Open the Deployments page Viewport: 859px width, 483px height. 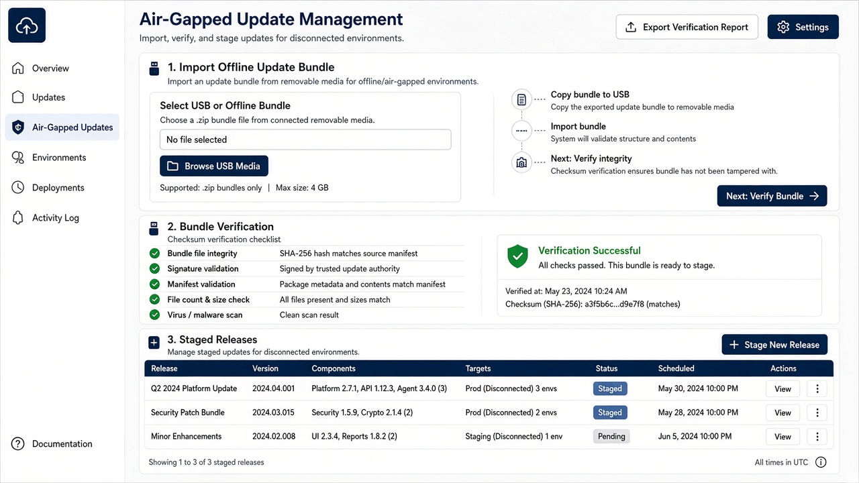(62, 187)
